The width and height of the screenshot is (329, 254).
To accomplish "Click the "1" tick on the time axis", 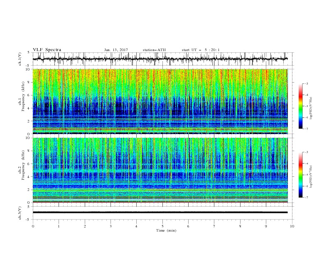I will click(x=59, y=226).
